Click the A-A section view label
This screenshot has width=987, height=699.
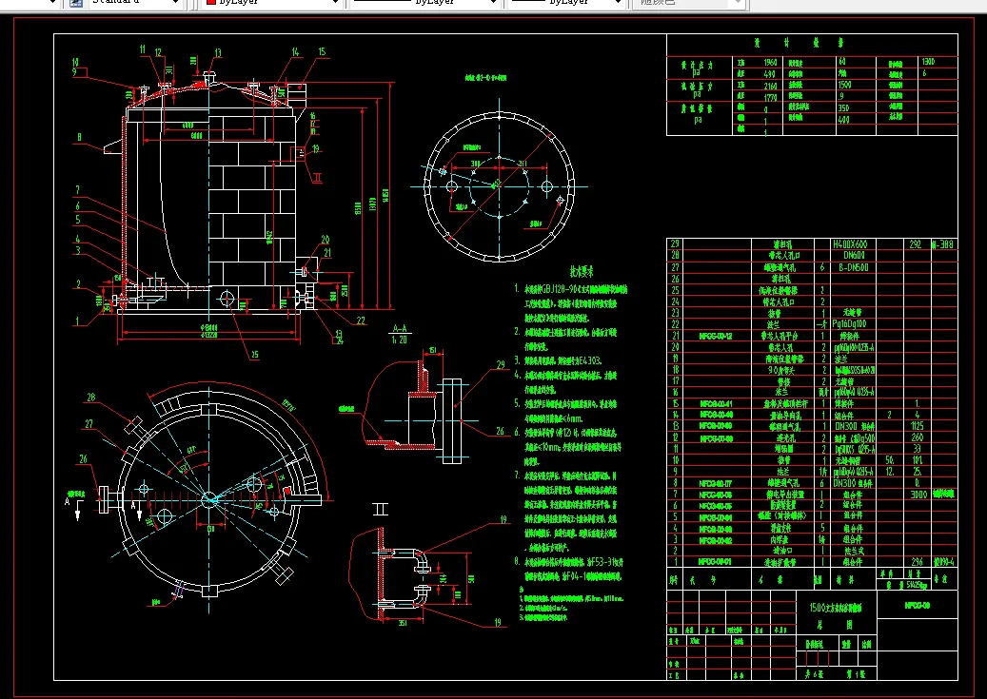(x=399, y=328)
